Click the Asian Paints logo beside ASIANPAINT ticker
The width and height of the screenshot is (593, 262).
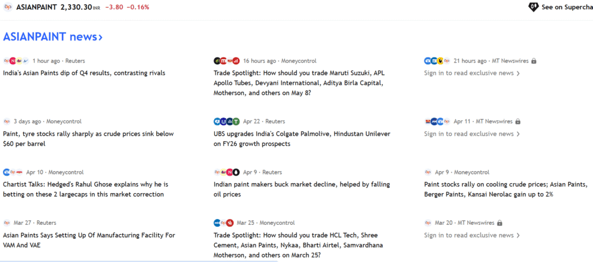[x=8, y=7]
